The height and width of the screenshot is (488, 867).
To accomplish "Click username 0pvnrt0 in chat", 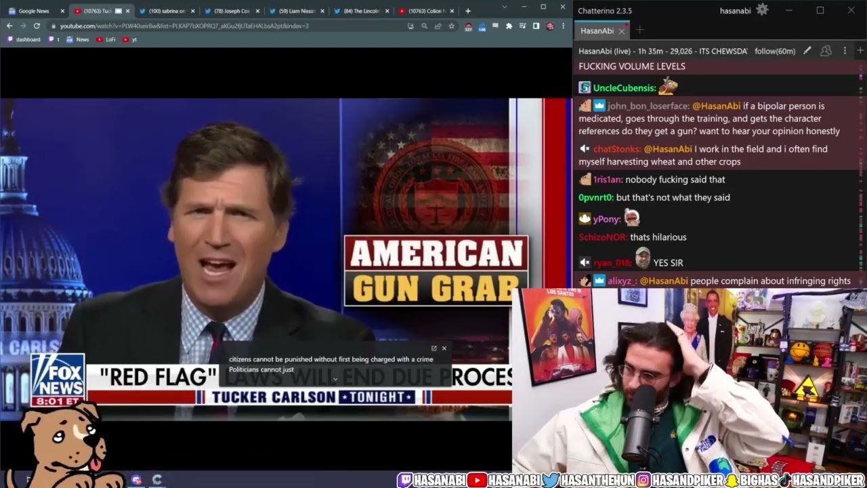I will pyautogui.click(x=596, y=198).
